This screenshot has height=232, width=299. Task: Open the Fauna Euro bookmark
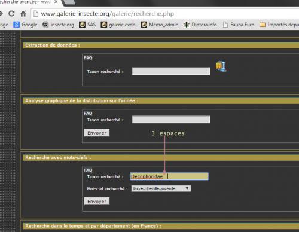(239, 25)
